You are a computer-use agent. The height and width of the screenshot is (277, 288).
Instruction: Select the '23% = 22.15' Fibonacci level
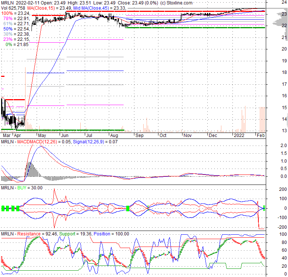click(x=16, y=39)
